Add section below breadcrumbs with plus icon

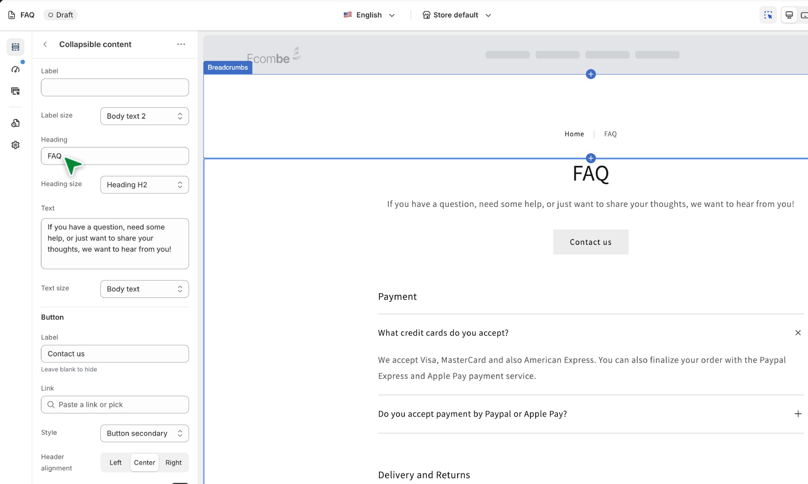591,158
